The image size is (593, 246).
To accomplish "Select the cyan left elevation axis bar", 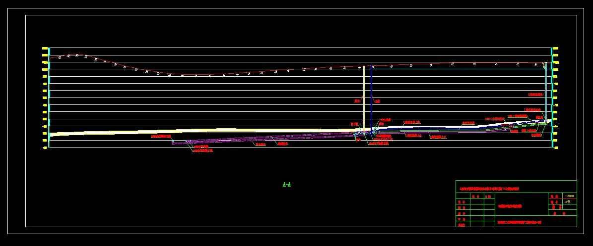I will coord(49,98).
